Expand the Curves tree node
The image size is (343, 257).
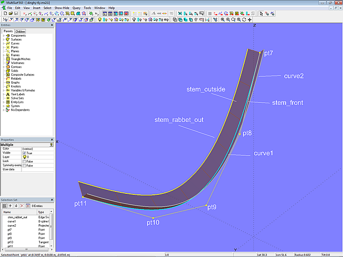point(3,44)
